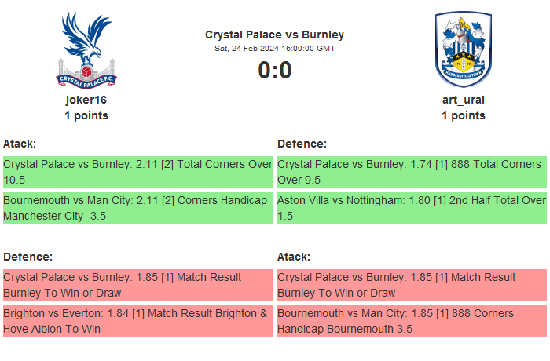Viewport: 550px width, 361px height.
Task: Select joker16's Atack section header
Action: pyautogui.click(x=20, y=144)
